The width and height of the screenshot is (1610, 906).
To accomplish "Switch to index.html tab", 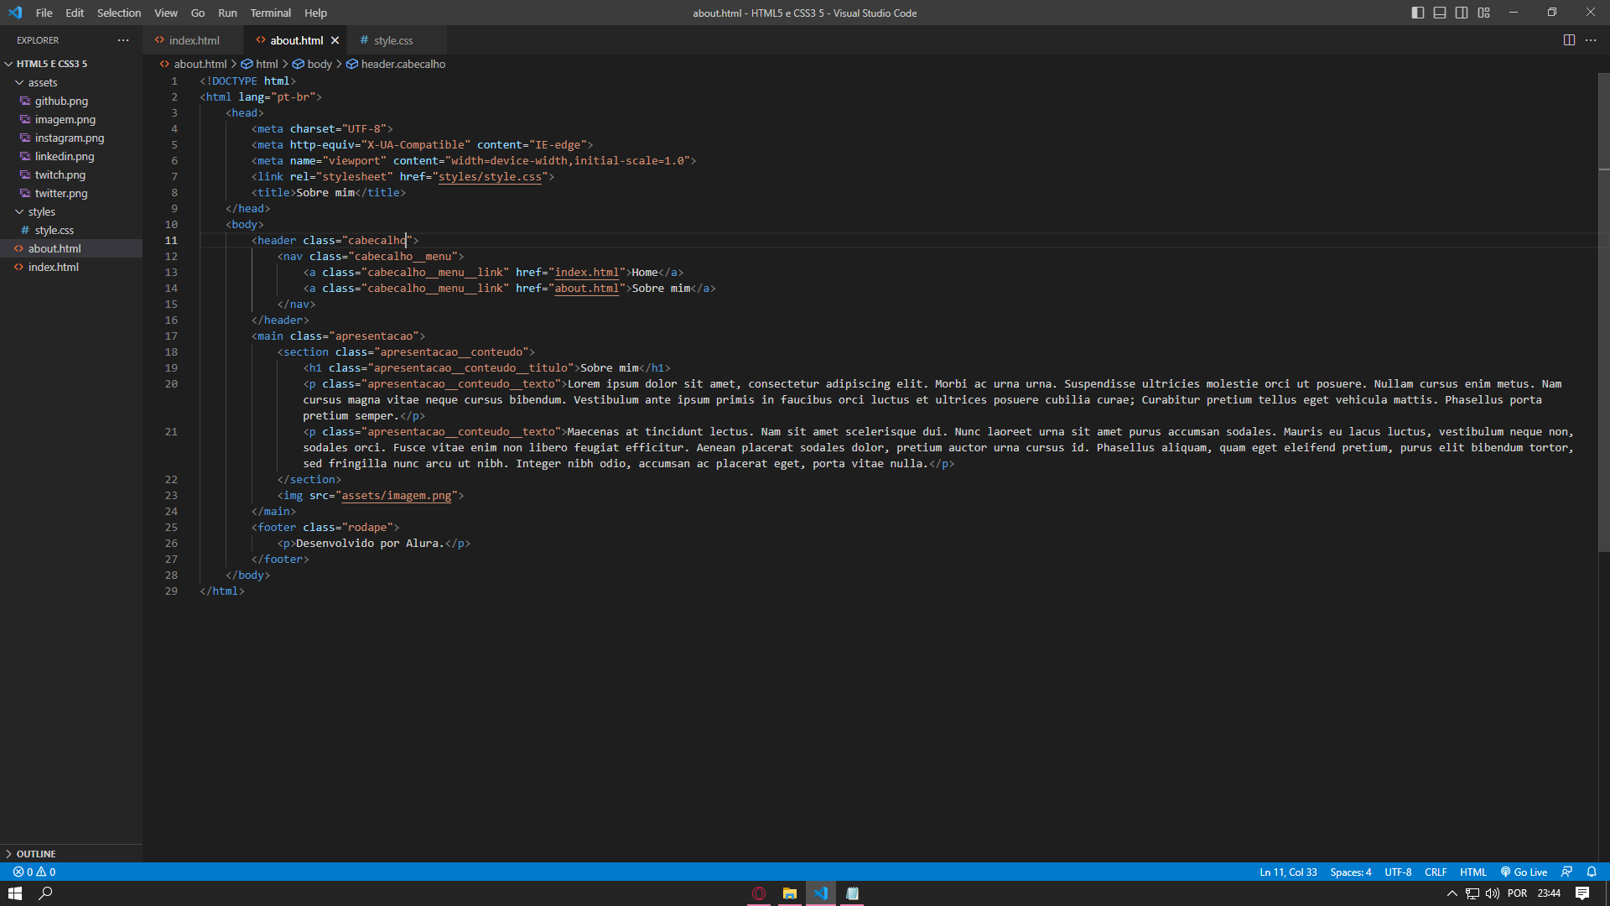I will (x=194, y=40).
